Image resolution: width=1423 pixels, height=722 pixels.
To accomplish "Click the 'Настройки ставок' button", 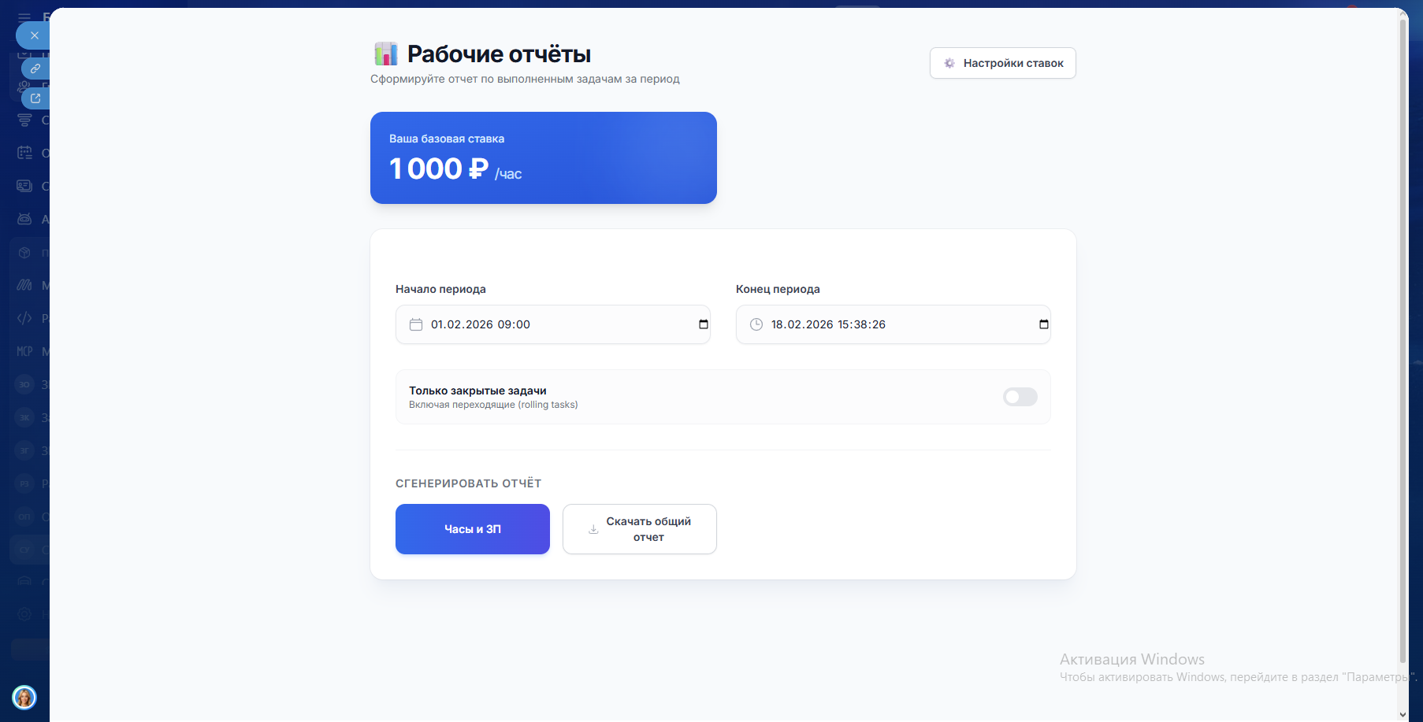I will 1002,63.
